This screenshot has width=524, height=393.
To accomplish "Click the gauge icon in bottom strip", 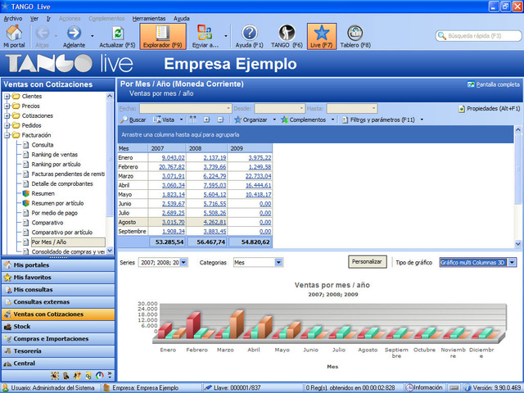I will click(x=100, y=375).
